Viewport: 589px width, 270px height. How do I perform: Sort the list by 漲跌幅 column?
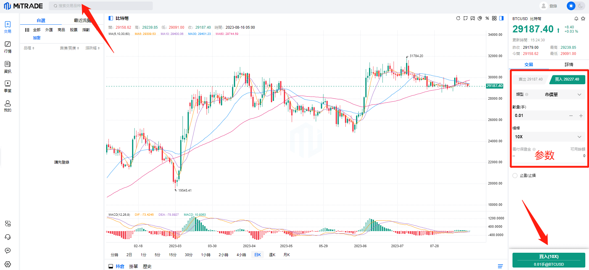click(93, 48)
